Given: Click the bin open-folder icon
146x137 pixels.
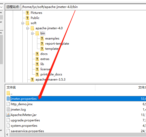Looking at the screenshot, I should (x=37, y=33).
